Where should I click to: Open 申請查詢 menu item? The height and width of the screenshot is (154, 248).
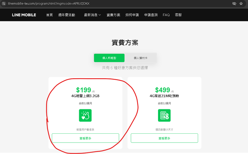click(x=151, y=15)
